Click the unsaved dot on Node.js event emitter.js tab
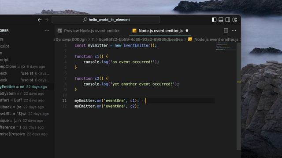This screenshot has height=158, width=282. (x=187, y=31)
